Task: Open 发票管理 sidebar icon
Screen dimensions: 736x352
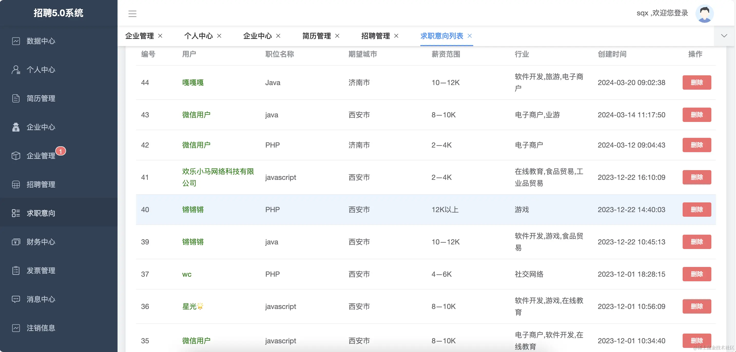Action: (16, 271)
